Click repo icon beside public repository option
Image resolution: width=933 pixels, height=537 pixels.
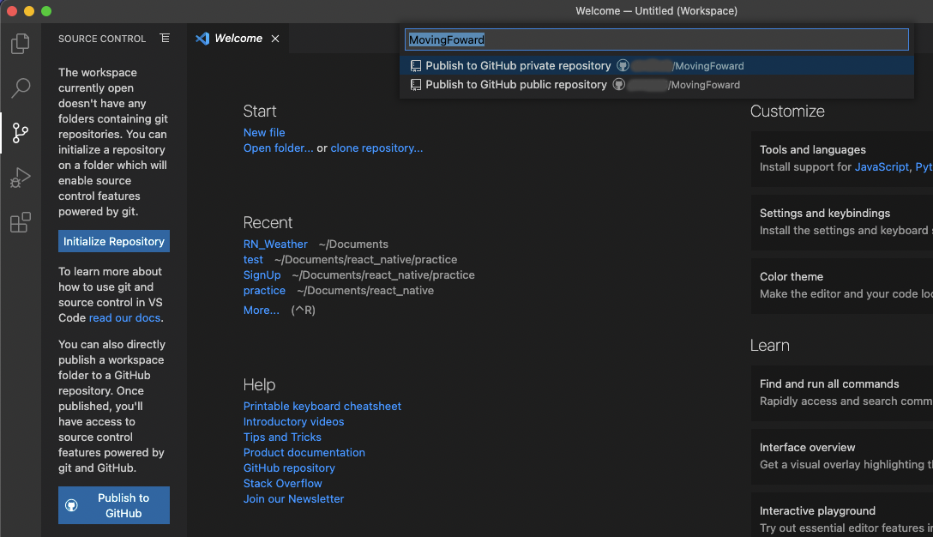416,85
